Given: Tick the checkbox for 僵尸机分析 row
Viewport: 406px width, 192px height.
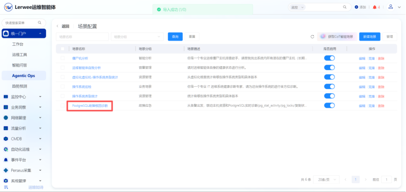Looking at the screenshot, I should pos(63,58).
